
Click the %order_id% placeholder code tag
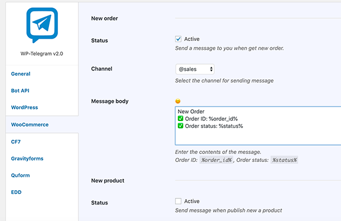coord(217,160)
